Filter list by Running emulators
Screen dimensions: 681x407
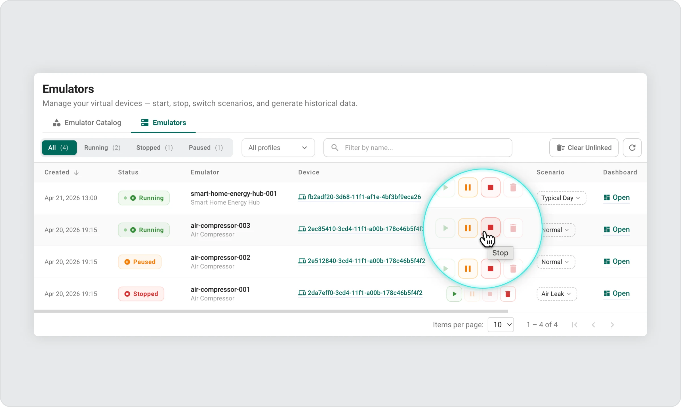tap(102, 148)
